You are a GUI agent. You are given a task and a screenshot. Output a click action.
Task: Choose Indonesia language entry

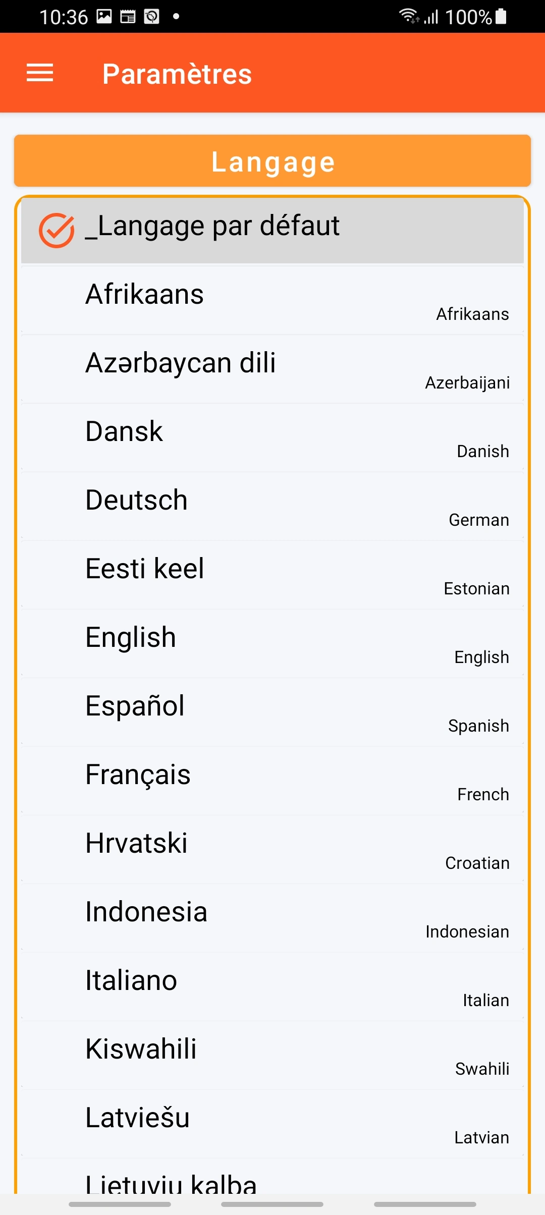tap(272, 918)
